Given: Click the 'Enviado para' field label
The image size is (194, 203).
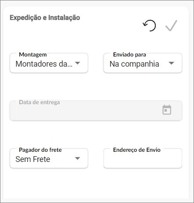Looking at the screenshot, I should [x=129, y=55].
